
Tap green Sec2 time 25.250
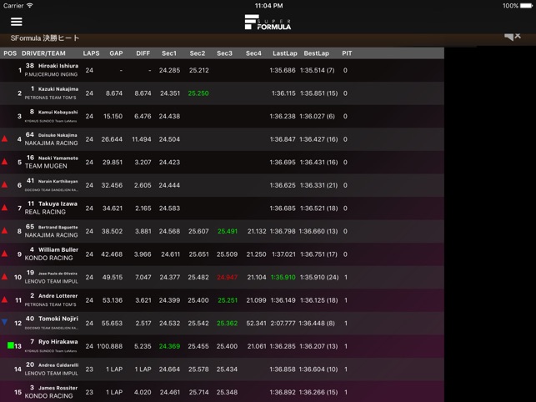tap(198, 93)
